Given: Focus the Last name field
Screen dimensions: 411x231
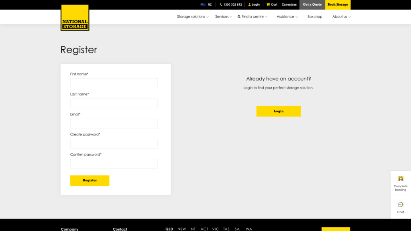Looking at the screenshot, I should pyautogui.click(x=114, y=103).
